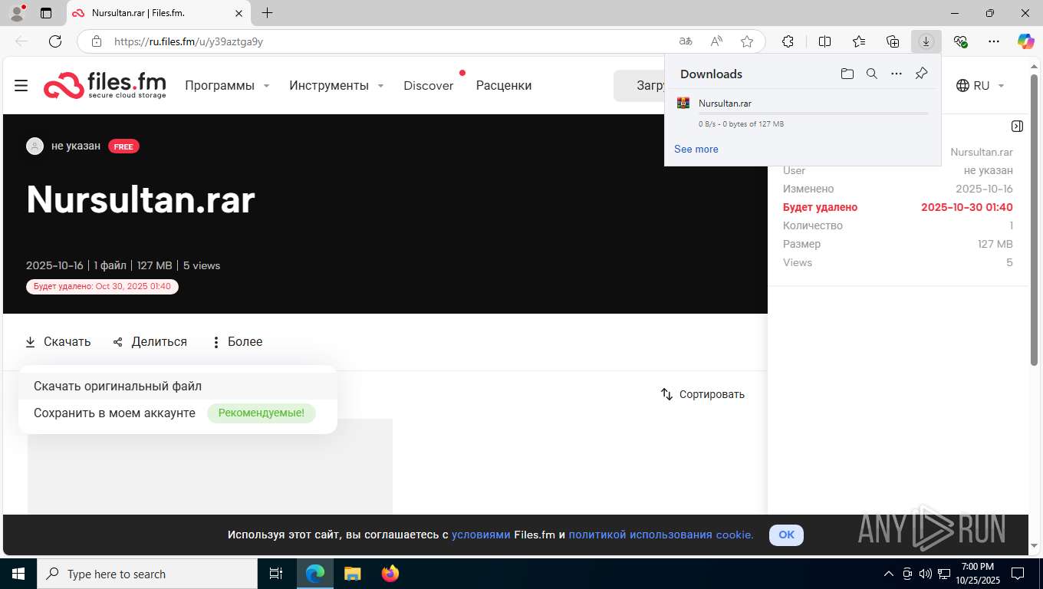The height and width of the screenshot is (589, 1043).
Task: Select the Nursultan.rar browser tab
Action: coord(157,13)
